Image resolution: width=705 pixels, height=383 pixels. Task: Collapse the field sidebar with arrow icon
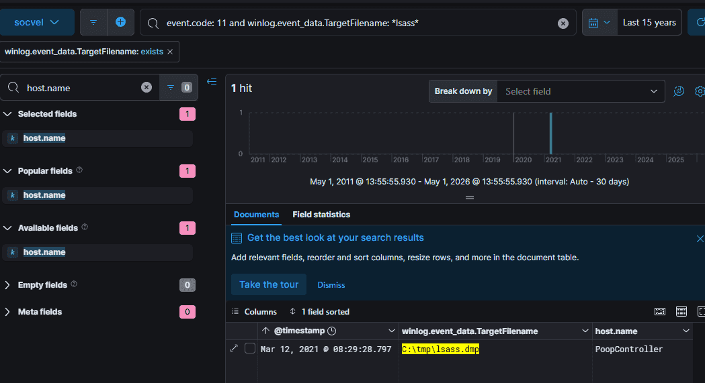coord(212,82)
